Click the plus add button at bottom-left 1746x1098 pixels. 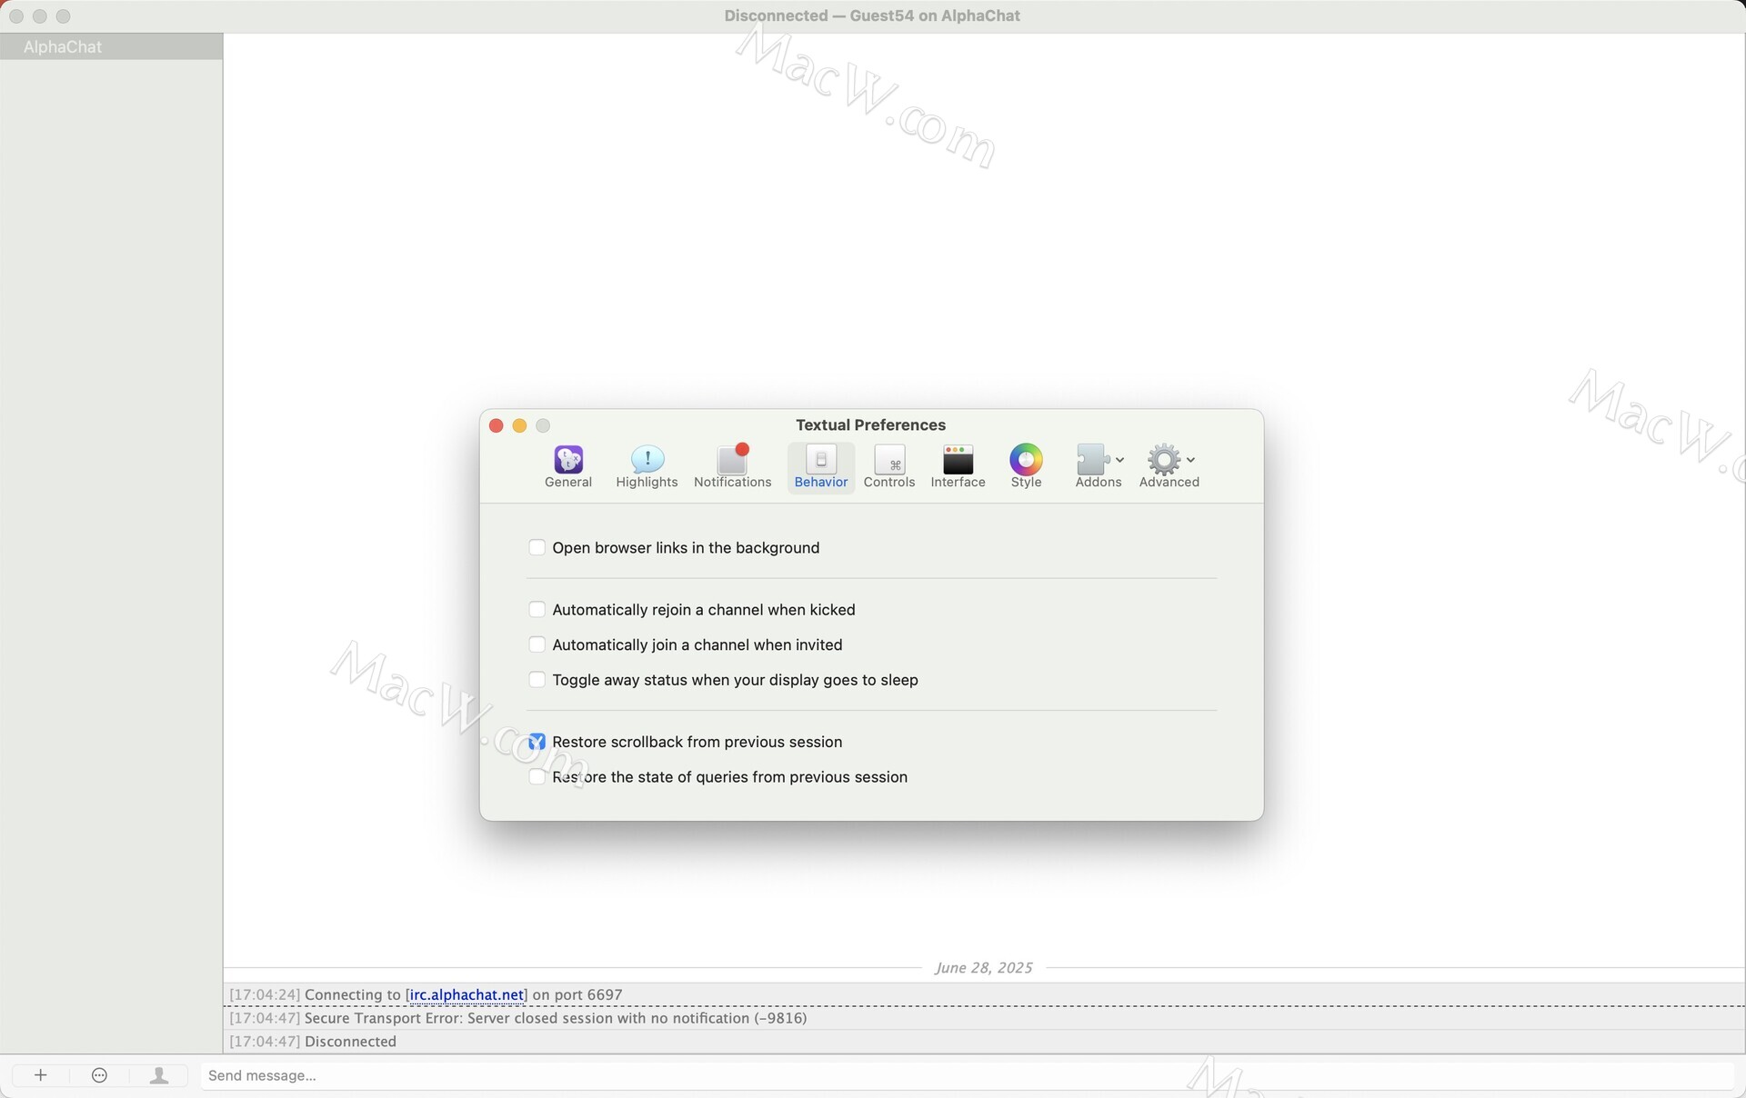40,1075
